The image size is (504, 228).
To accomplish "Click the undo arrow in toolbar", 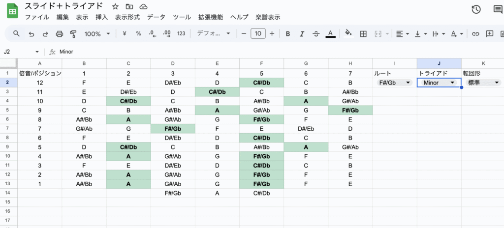I will [x=31, y=34].
